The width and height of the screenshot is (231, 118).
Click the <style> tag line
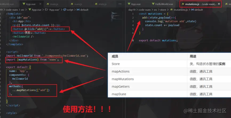[11, 113]
